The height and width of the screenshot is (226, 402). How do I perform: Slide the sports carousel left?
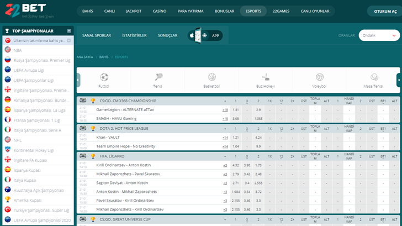(x=78, y=80)
